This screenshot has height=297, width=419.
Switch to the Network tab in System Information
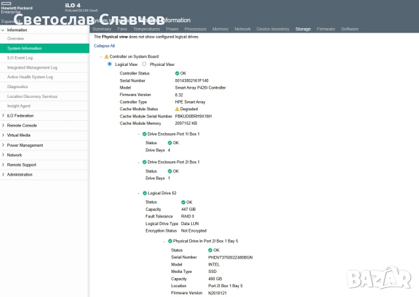[x=242, y=29]
